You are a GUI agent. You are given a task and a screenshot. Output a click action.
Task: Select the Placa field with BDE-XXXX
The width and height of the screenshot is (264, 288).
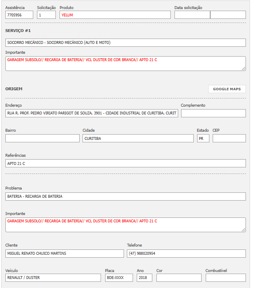coord(119,278)
